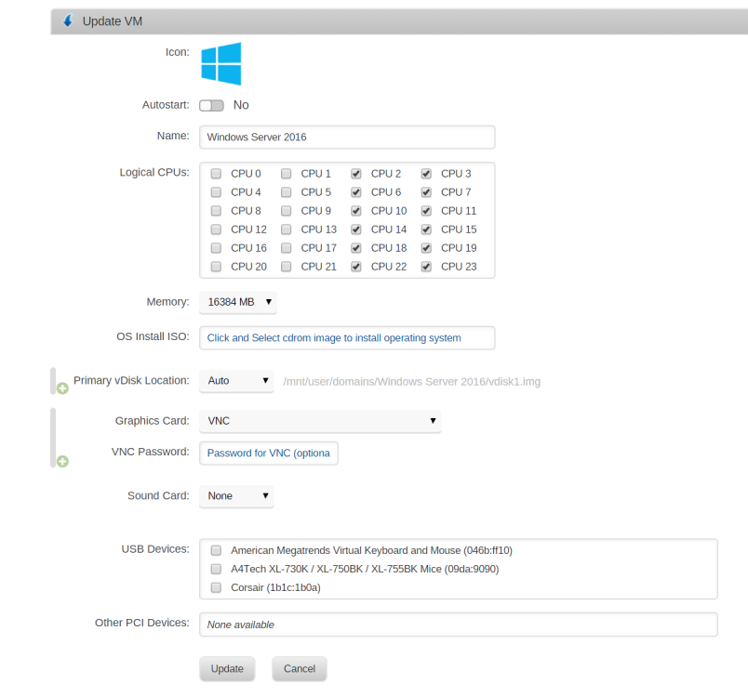This screenshot has width=748, height=697.
Task: Uncheck the CPU 6 checkbox
Action: (x=356, y=192)
